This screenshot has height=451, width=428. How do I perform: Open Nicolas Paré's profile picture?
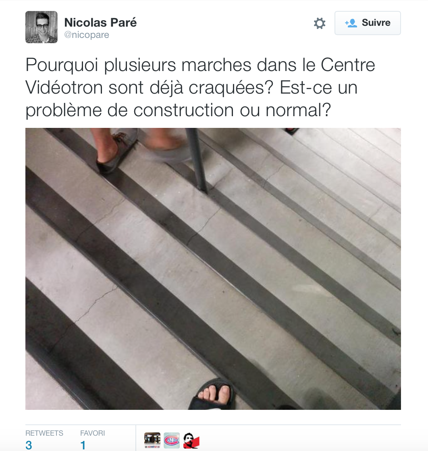(x=42, y=27)
